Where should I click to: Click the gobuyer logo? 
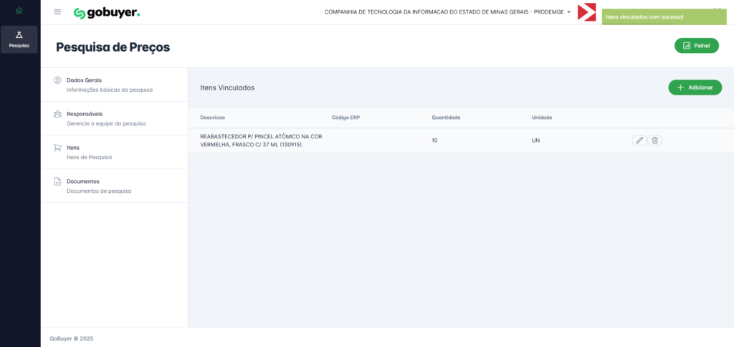(107, 13)
